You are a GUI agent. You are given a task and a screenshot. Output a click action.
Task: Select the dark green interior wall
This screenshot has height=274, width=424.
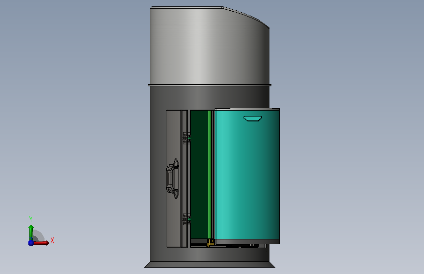(x=200, y=175)
